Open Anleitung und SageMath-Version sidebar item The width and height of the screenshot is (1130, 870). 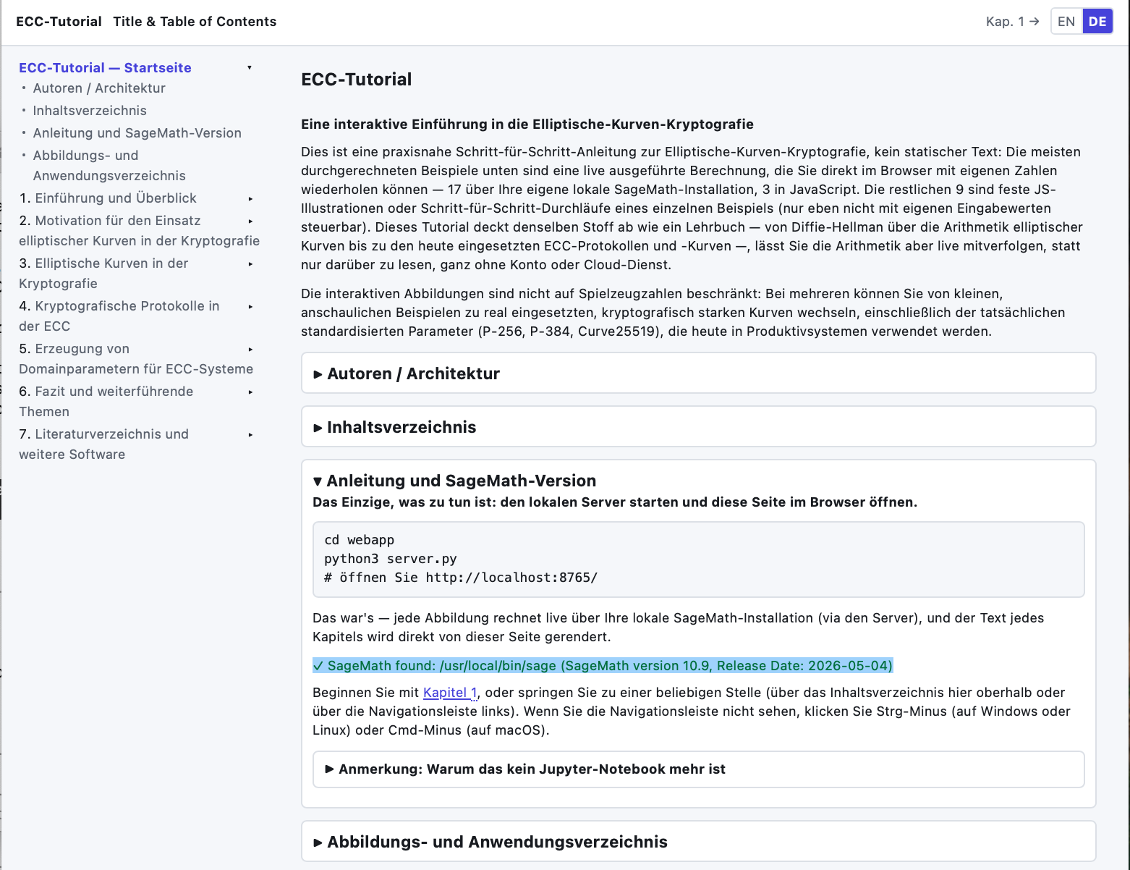point(137,133)
